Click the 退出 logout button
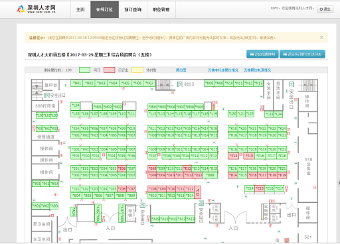 pyautogui.click(x=325, y=9)
